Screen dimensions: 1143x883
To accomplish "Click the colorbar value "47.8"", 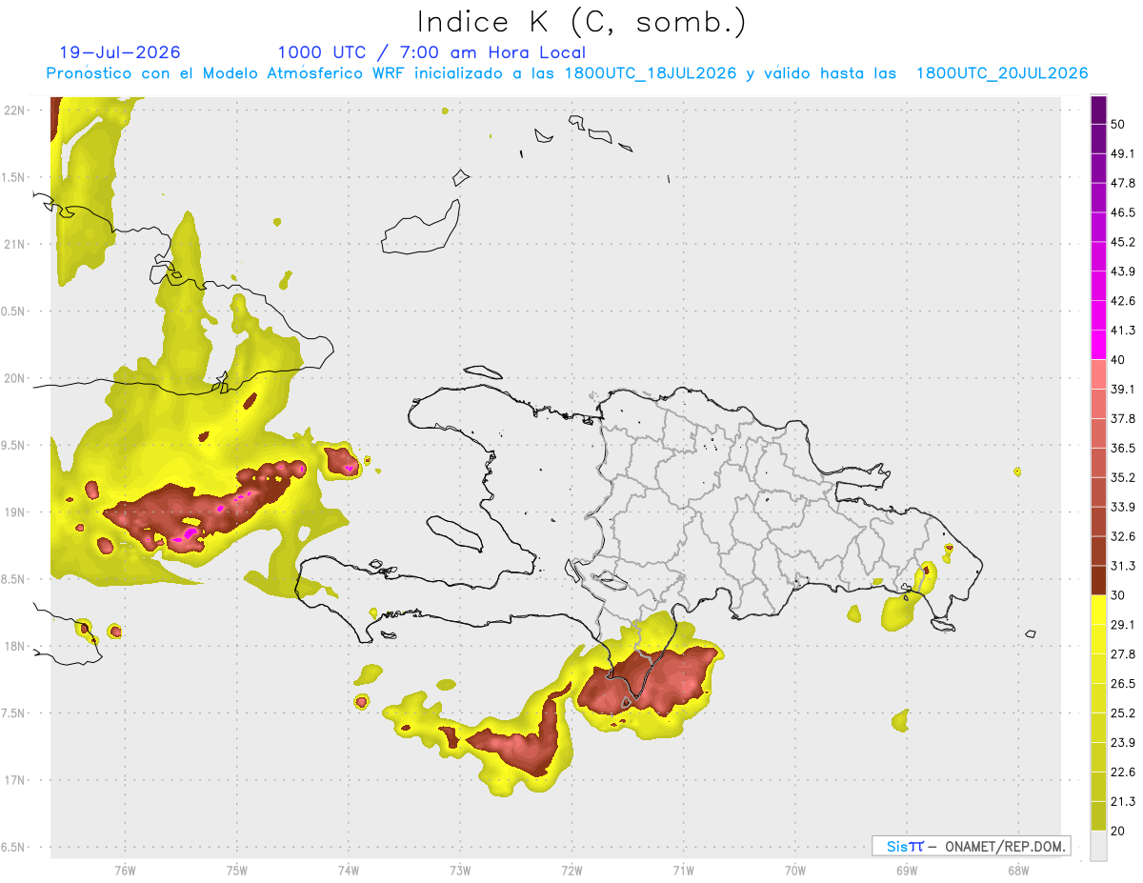I will point(1124,183).
